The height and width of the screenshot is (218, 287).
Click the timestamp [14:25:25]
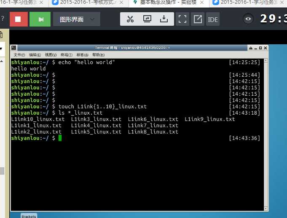(x=244, y=62)
